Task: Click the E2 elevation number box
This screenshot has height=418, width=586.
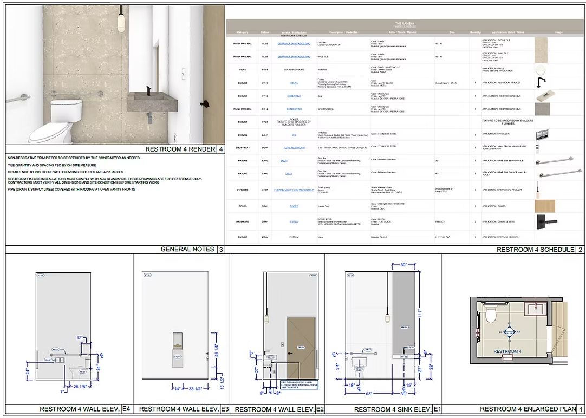Action: (x=320, y=409)
